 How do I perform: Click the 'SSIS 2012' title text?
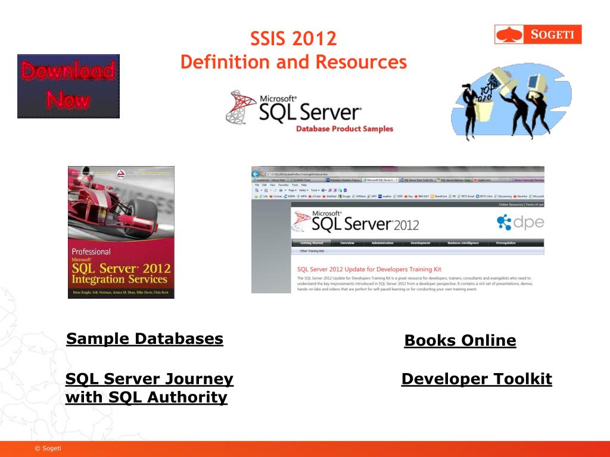[x=293, y=39]
